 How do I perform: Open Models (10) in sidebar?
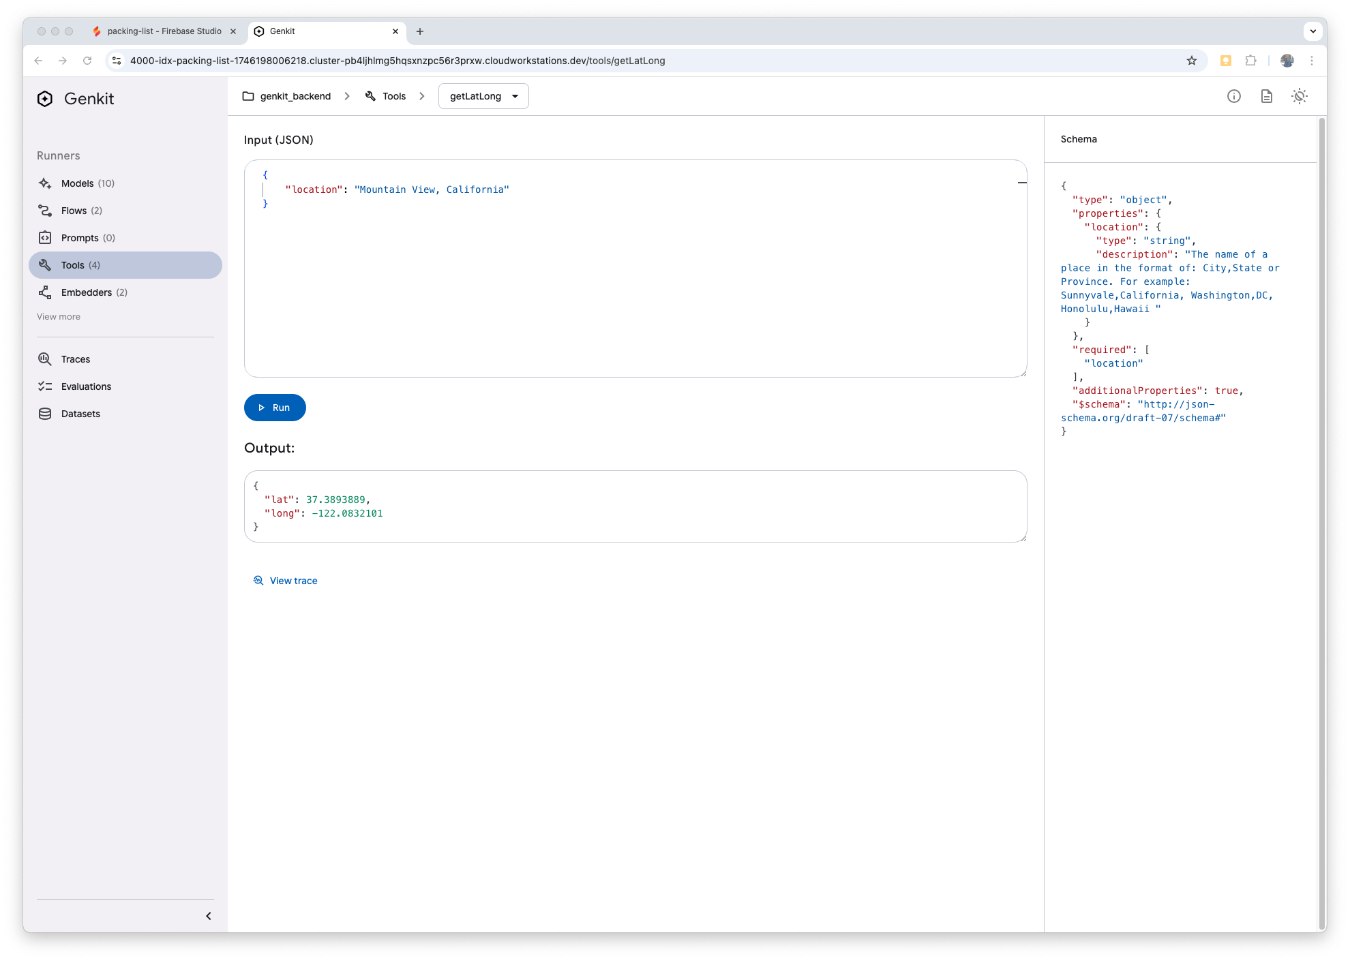[x=125, y=183]
